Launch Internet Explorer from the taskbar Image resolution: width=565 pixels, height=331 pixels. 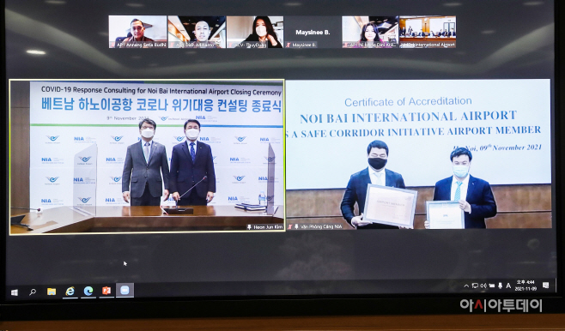(x=70, y=291)
